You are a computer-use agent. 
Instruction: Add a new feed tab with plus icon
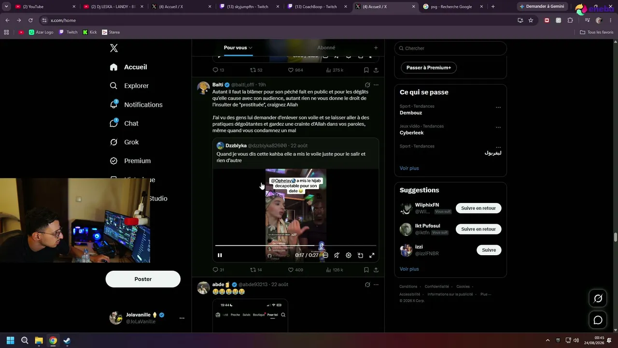click(x=376, y=48)
